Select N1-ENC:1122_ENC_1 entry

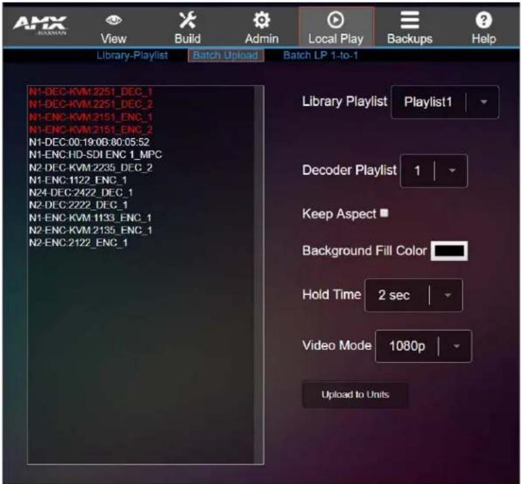pyautogui.click(x=78, y=180)
